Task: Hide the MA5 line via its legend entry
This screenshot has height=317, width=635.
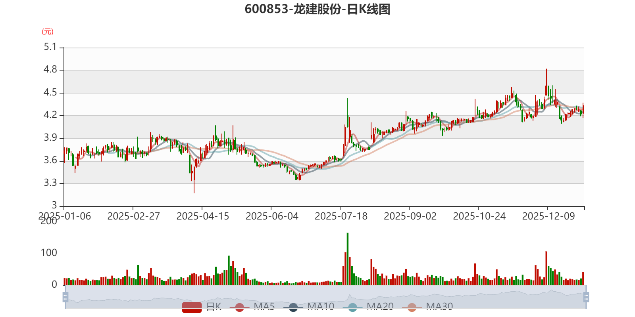Action: (252, 307)
